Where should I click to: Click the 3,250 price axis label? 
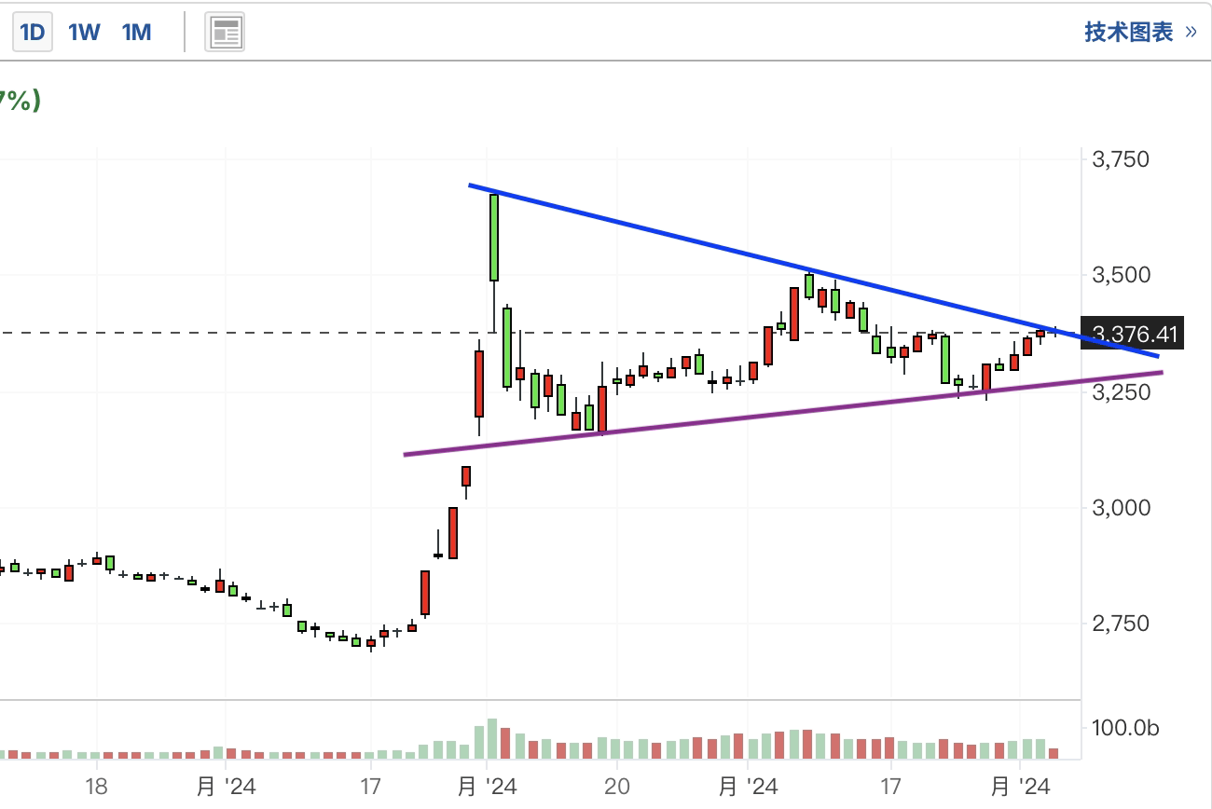point(1121,391)
